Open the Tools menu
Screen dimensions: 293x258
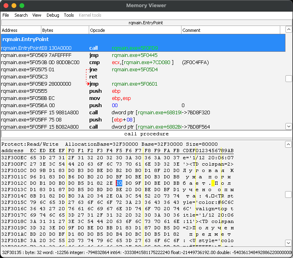pyautogui.click(x=69, y=15)
